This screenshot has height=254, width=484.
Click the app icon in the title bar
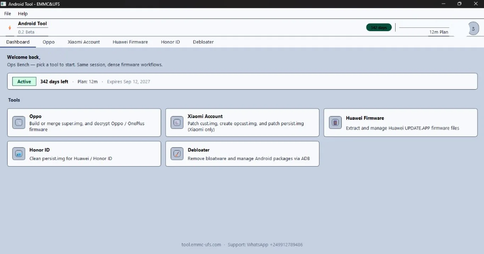(x=3, y=4)
